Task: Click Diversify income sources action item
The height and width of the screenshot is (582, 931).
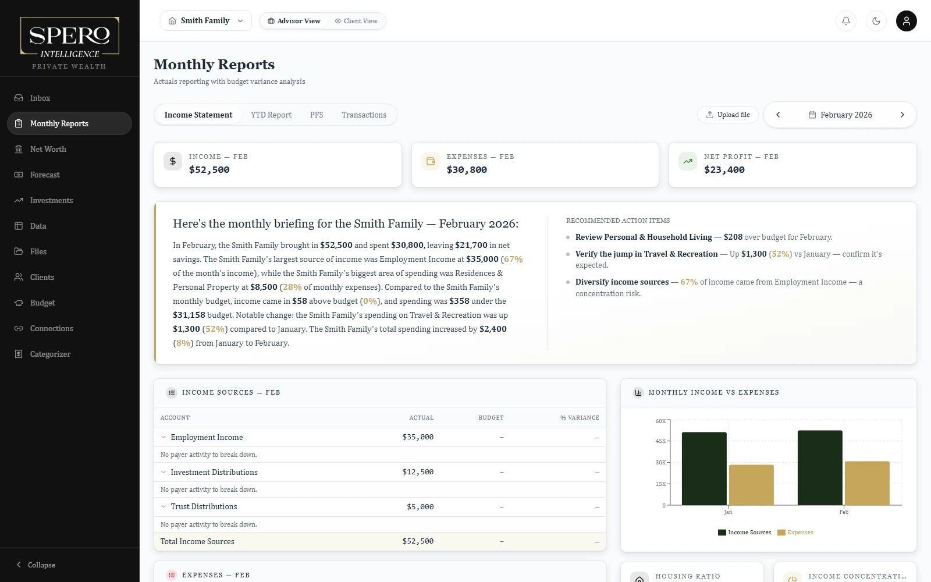Action: (x=622, y=282)
